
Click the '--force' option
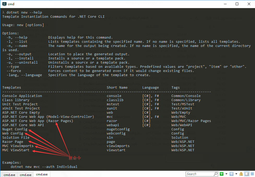14,71
